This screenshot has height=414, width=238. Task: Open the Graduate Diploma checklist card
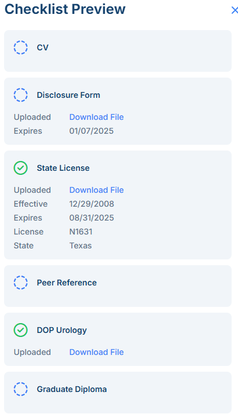coord(118,393)
